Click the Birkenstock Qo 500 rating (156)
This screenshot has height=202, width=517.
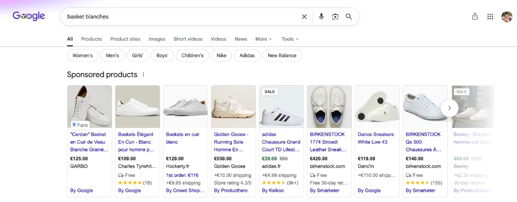tap(424, 182)
